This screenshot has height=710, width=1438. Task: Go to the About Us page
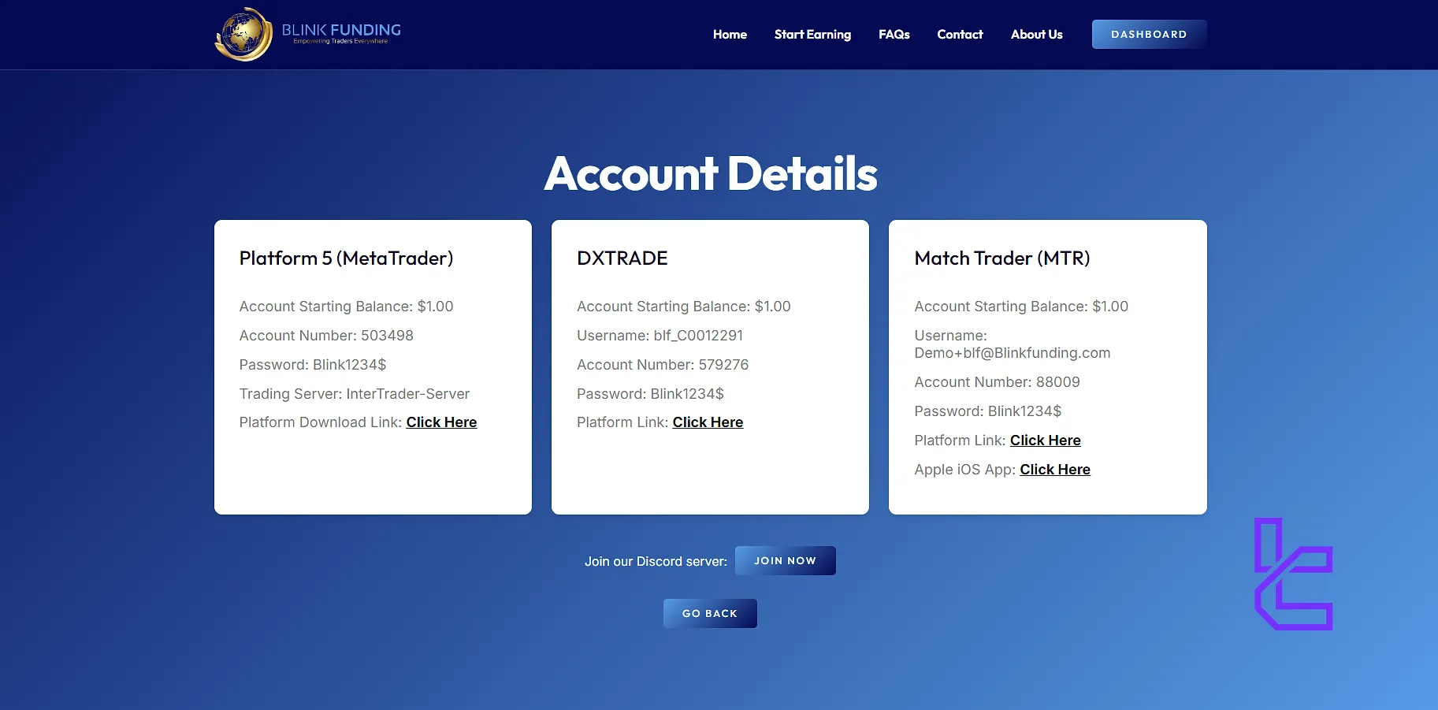pyautogui.click(x=1036, y=34)
